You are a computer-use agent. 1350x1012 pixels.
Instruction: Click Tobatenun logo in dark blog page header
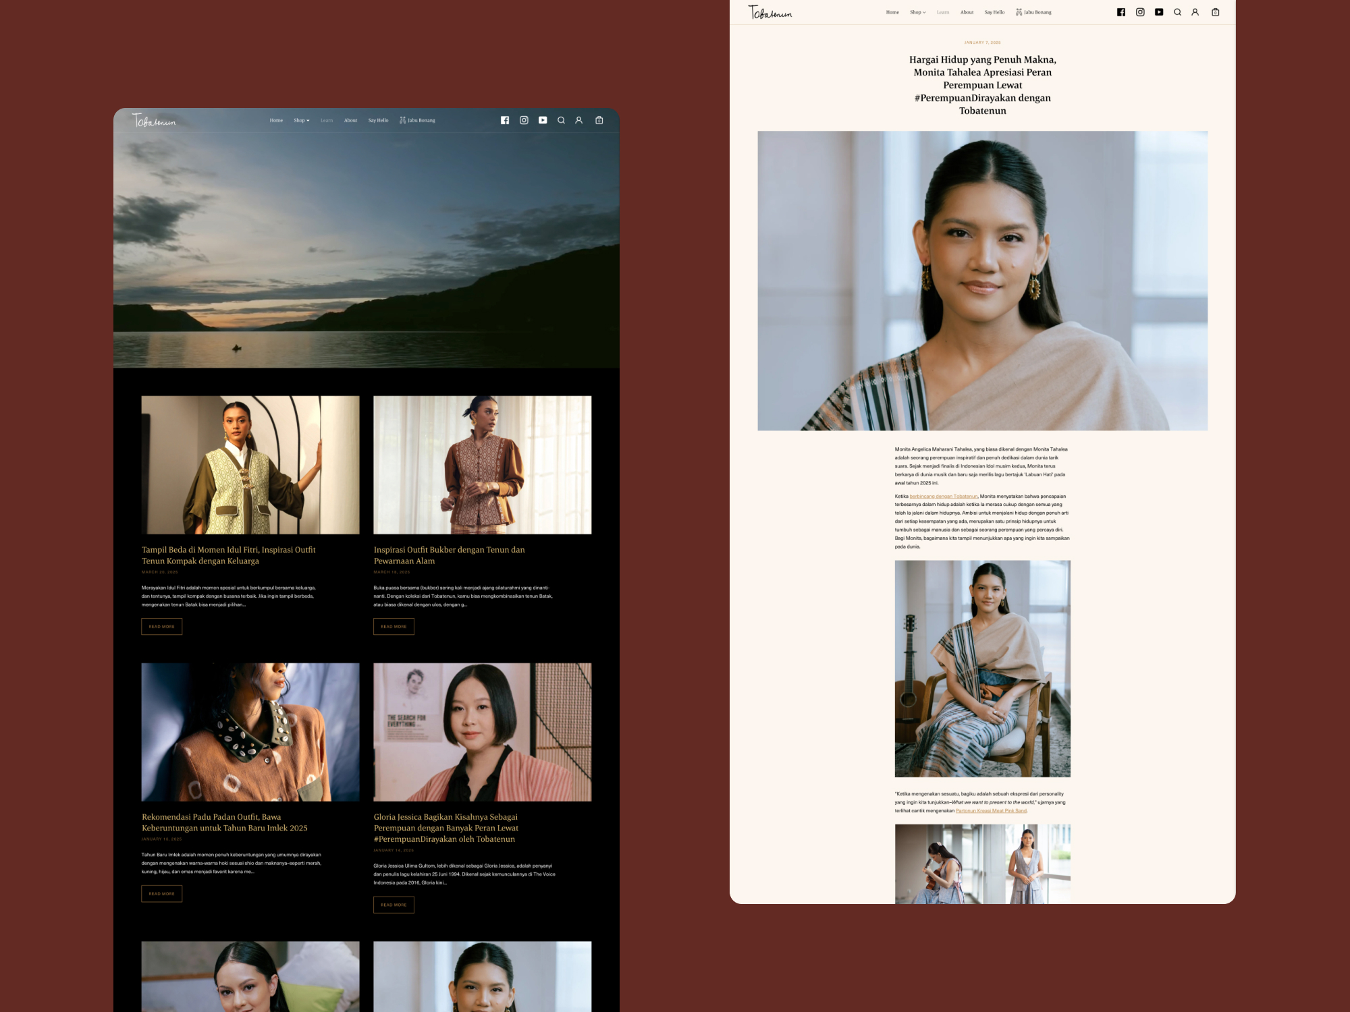click(154, 121)
